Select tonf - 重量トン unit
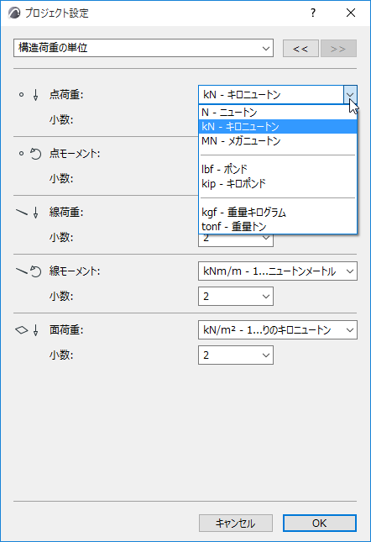The image size is (371, 542). click(278, 227)
